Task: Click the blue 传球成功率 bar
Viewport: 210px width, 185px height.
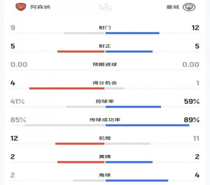Action: 147,125
